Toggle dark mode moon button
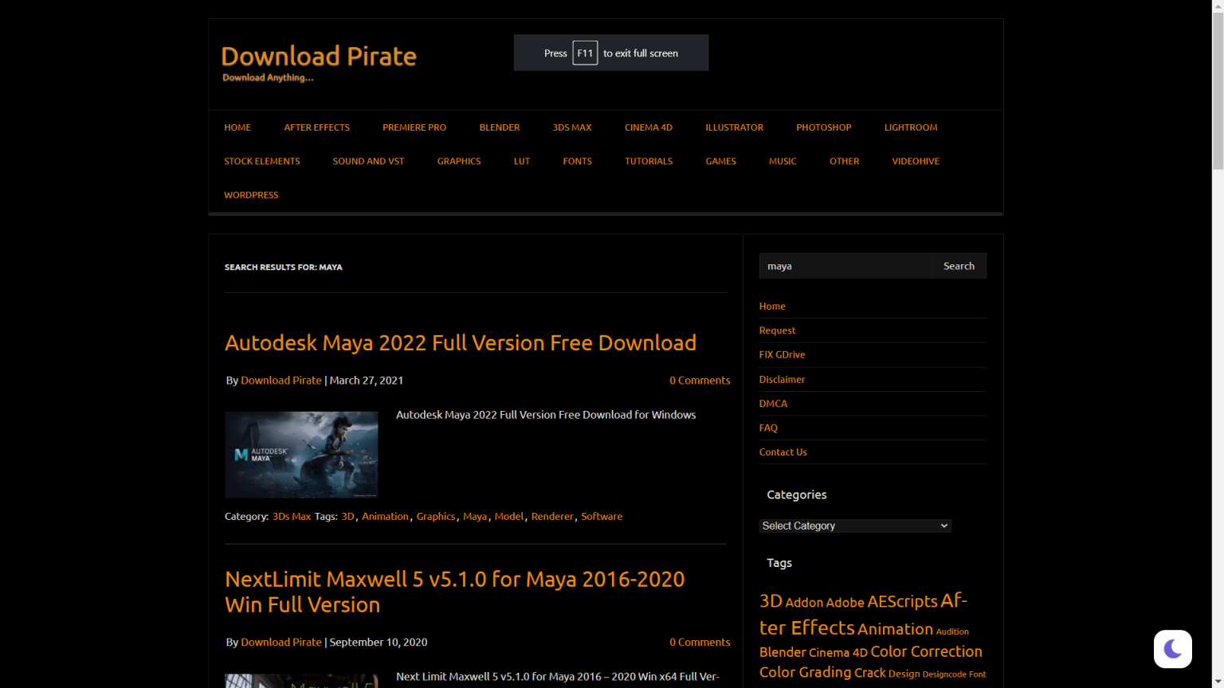The image size is (1224, 688). click(x=1172, y=649)
